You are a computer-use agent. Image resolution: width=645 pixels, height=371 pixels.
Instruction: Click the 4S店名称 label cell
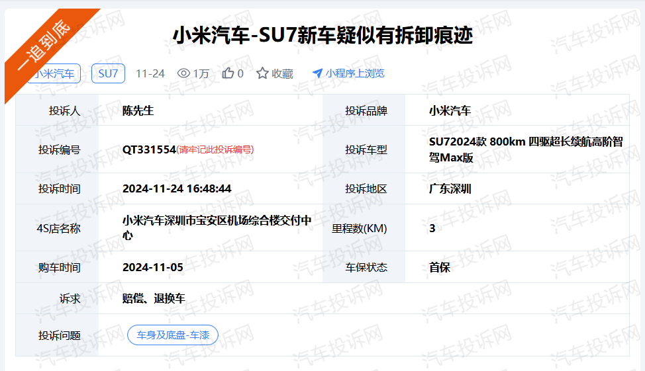(x=57, y=227)
